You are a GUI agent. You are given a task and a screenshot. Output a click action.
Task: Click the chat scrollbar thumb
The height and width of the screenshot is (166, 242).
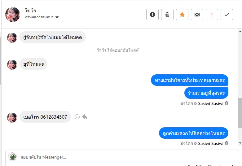(240, 113)
